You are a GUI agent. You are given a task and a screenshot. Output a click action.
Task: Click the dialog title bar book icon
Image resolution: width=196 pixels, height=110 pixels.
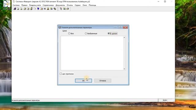(x=60, y=27)
